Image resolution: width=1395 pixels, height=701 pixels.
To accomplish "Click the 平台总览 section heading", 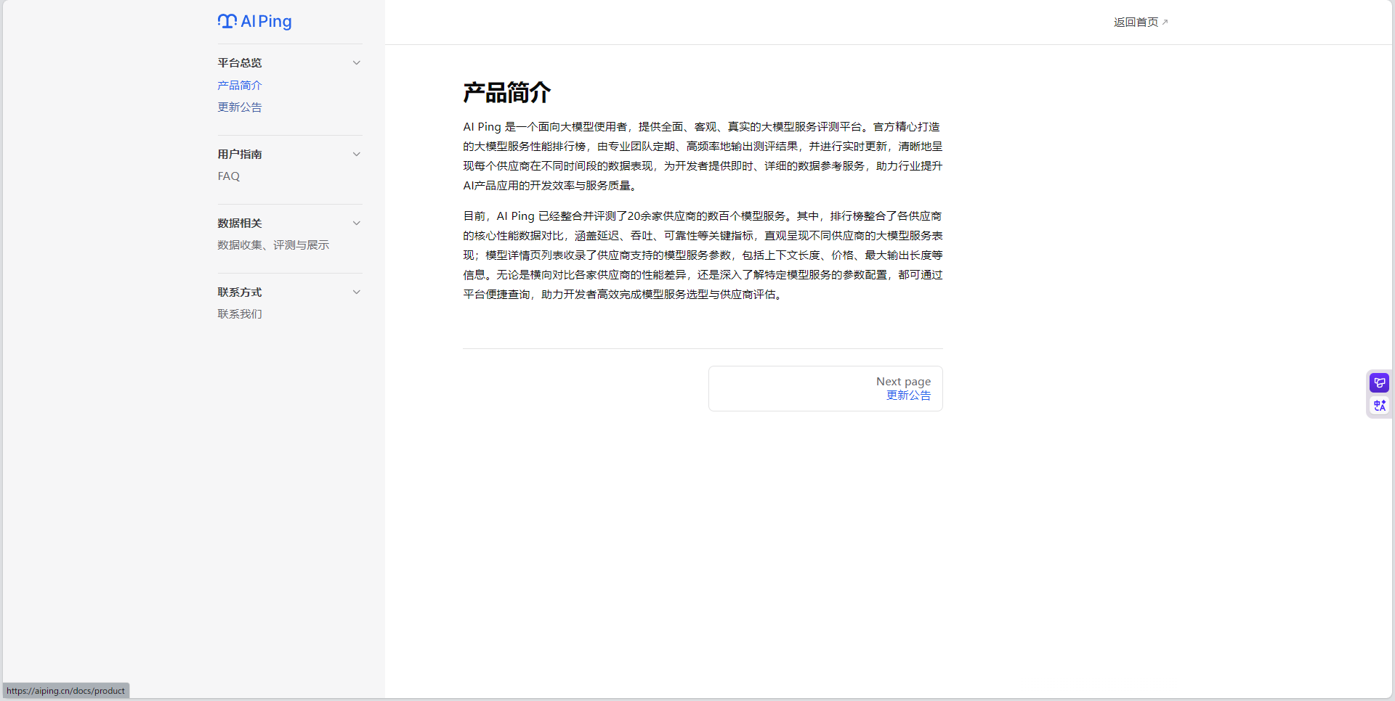I will coord(240,63).
